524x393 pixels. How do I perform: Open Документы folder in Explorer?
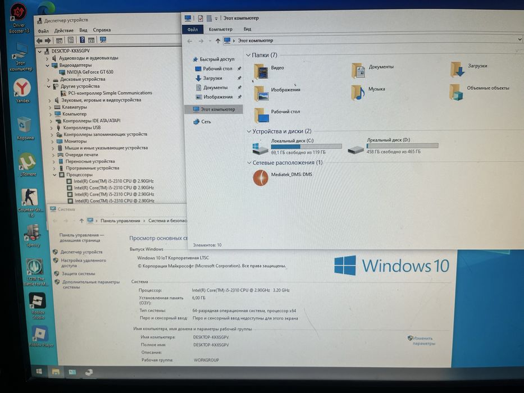[x=372, y=70]
